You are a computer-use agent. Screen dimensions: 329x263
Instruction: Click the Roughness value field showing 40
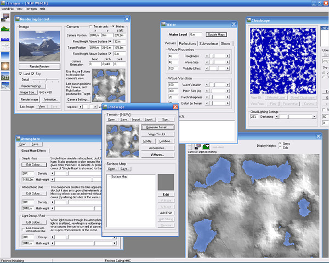[x=173, y=56]
